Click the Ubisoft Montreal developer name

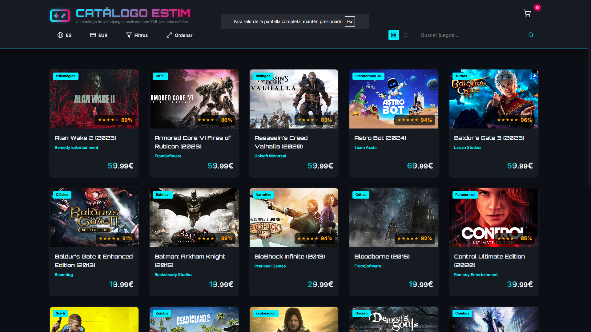coord(270,156)
